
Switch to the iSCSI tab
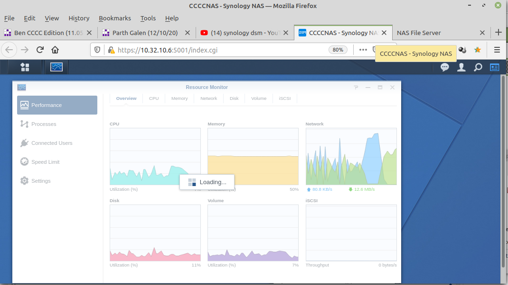point(284,98)
